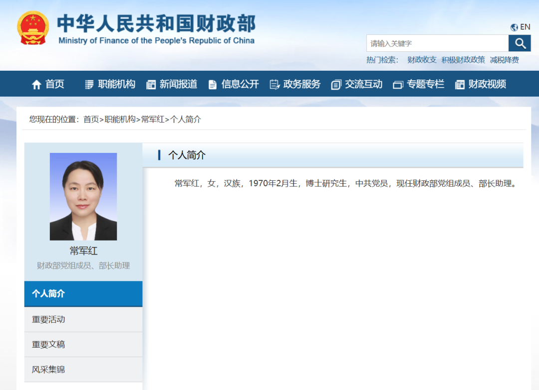Click the 职能机构 list icon
This screenshot has width=539, height=390.
[x=89, y=85]
